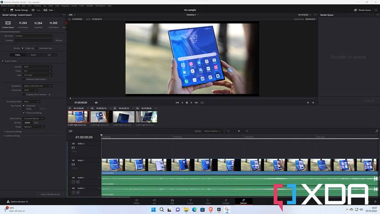Open the Resolution dropdown
380x214 pixels.
pos(37,86)
